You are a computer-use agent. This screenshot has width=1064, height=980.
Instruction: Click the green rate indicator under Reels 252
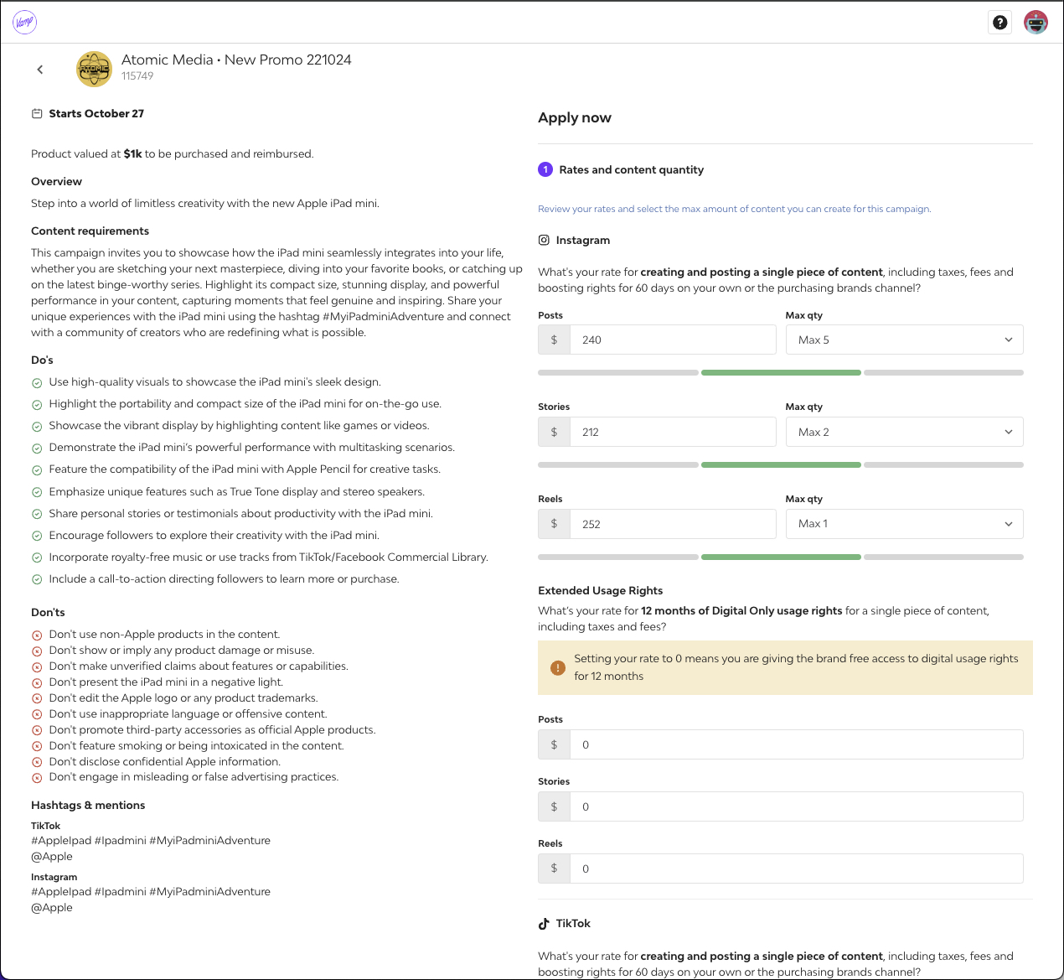pyautogui.click(x=781, y=557)
